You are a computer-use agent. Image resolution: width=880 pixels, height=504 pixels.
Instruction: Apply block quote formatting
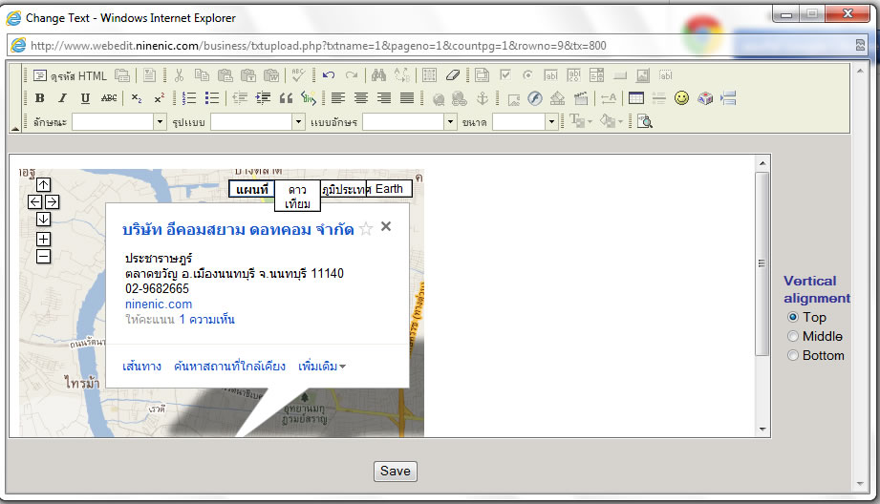(x=286, y=98)
